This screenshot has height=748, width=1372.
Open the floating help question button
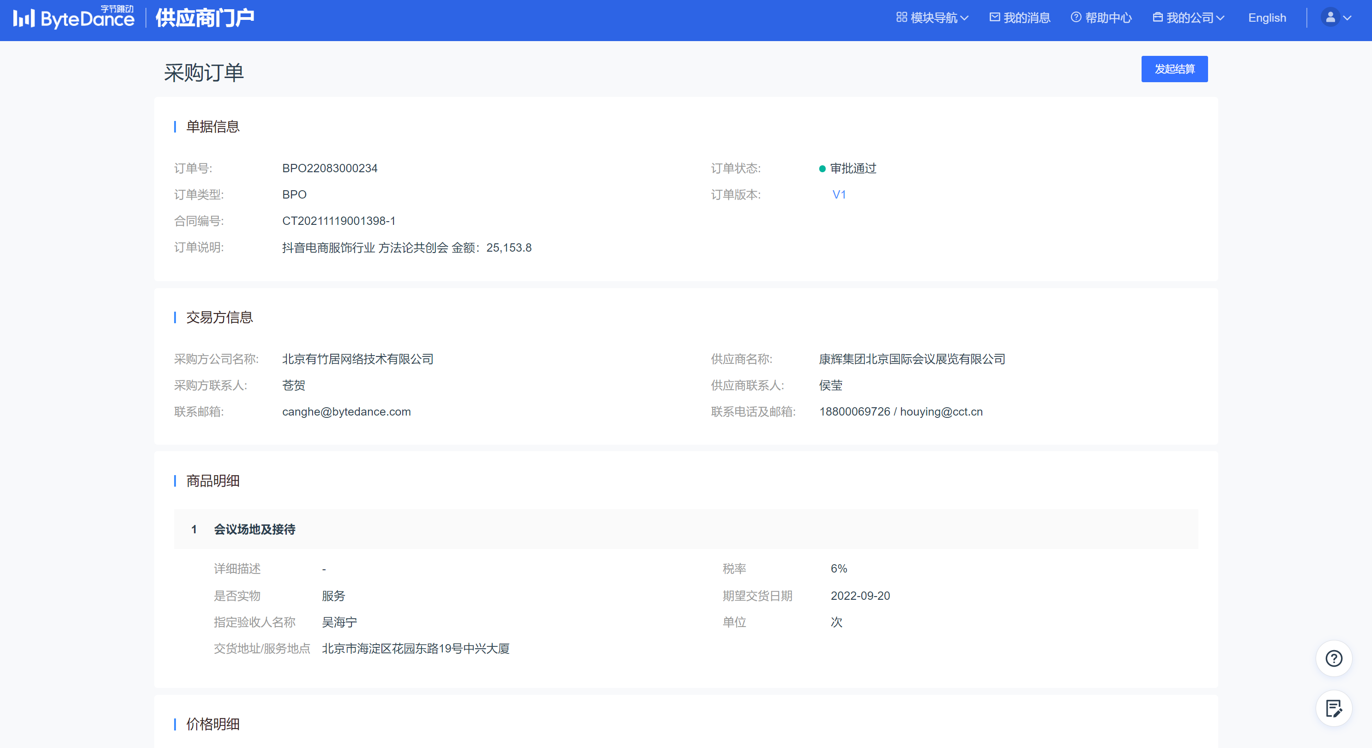tap(1333, 658)
